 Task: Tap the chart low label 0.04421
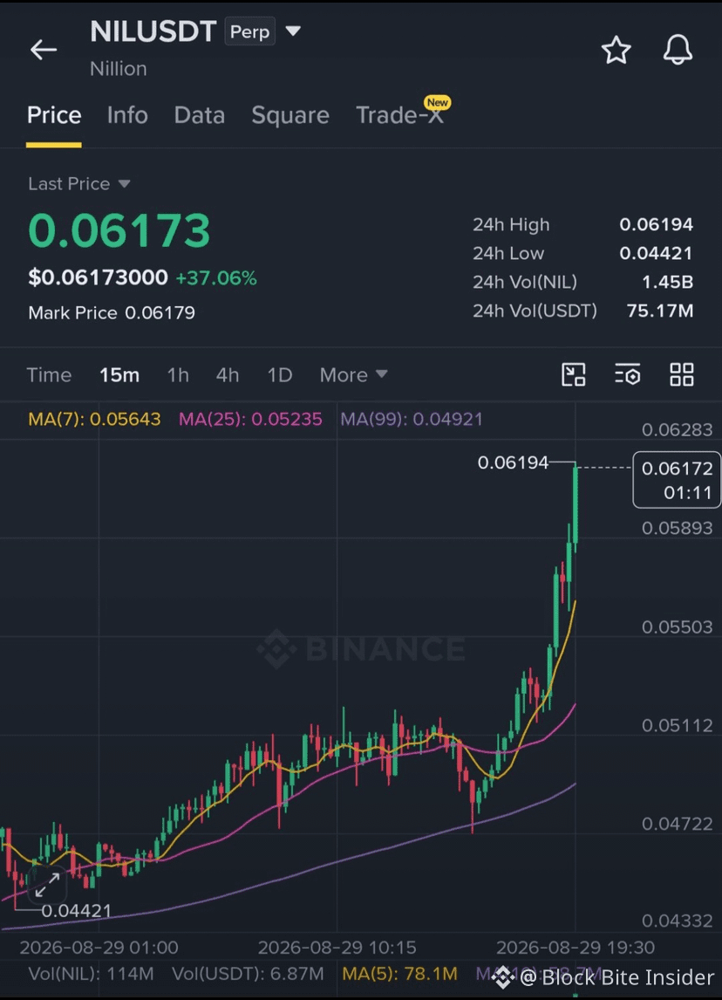77,911
